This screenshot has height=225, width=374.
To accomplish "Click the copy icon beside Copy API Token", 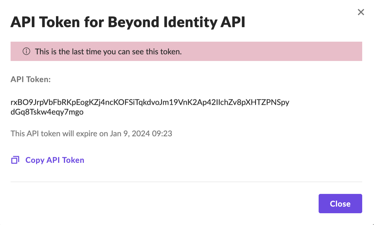I will coord(15,160).
